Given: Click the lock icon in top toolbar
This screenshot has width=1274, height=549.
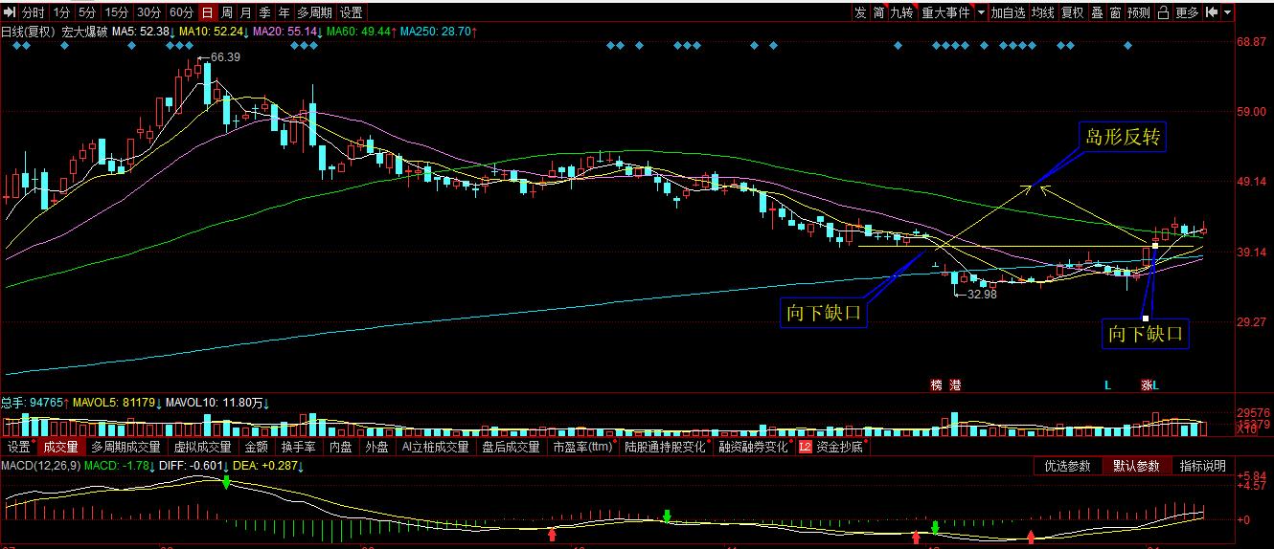Looking at the screenshot, I should click(1164, 12).
